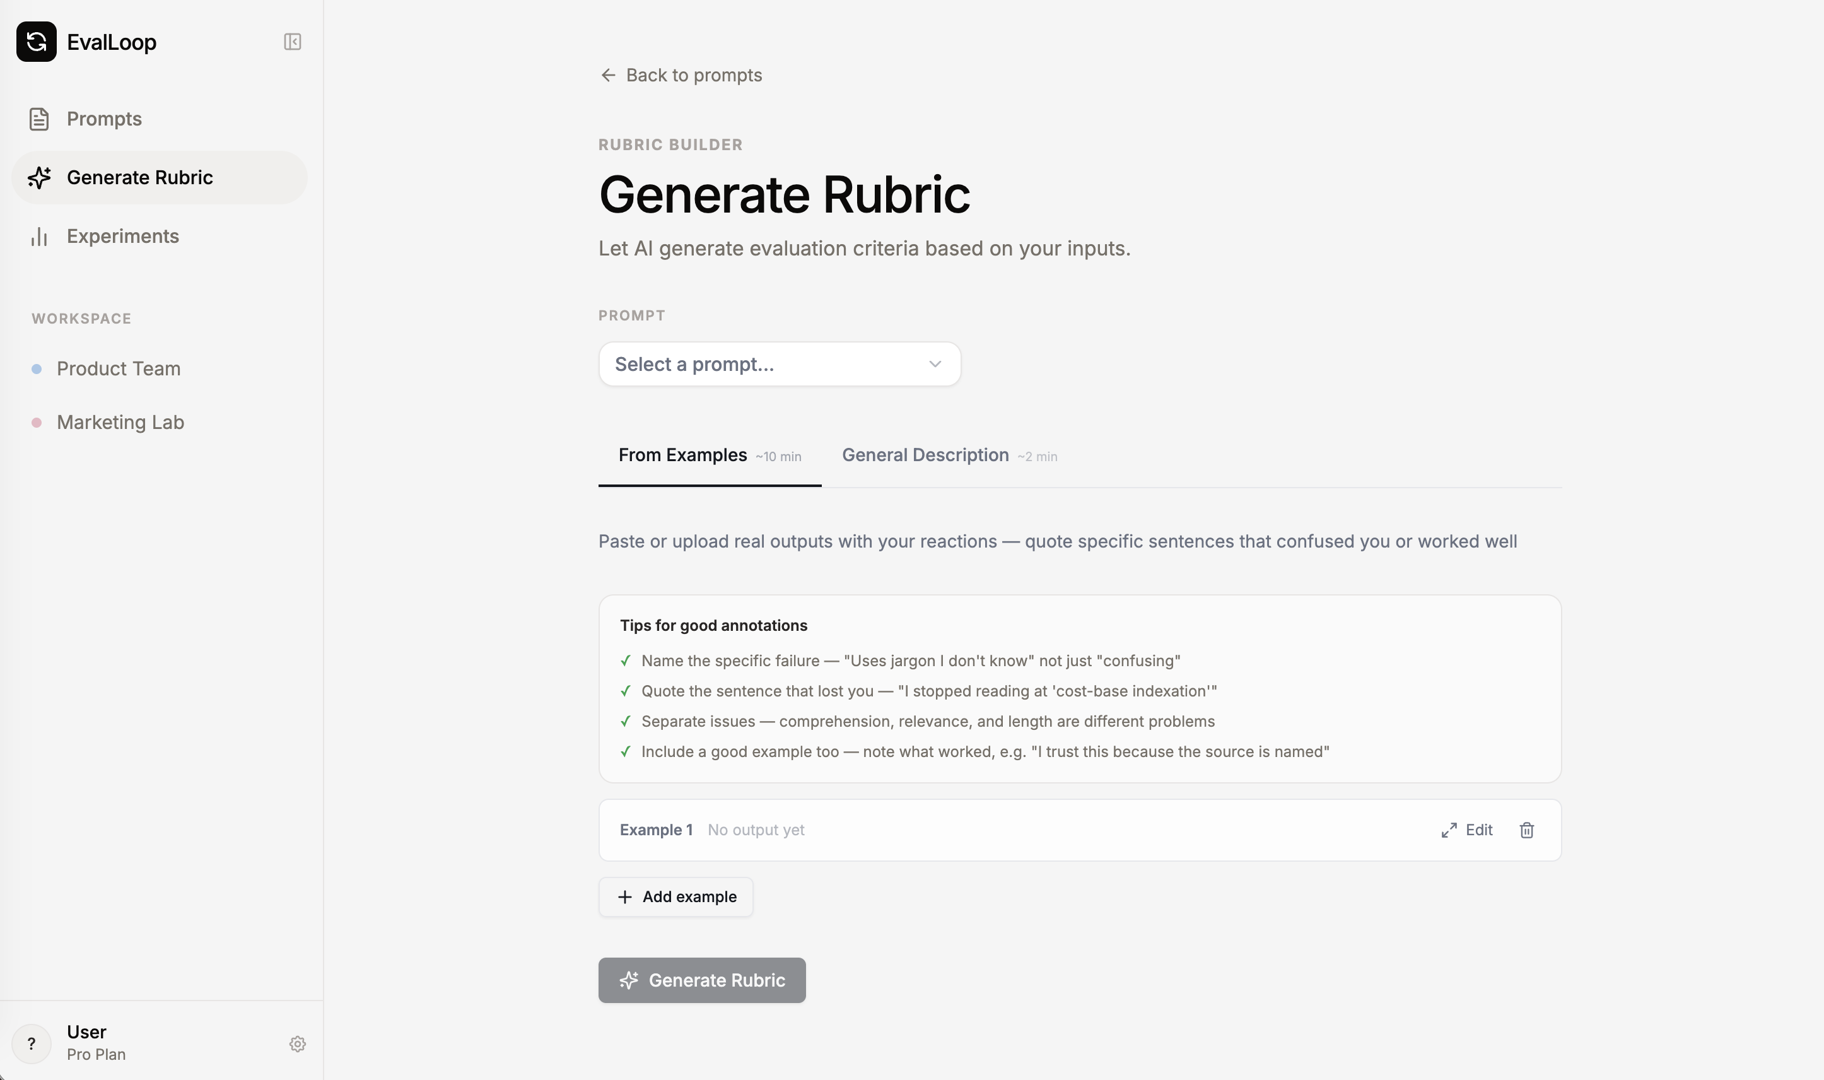The height and width of the screenshot is (1080, 1824).
Task: Click tip 'Include a good example too'
Action: pyautogui.click(x=985, y=752)
